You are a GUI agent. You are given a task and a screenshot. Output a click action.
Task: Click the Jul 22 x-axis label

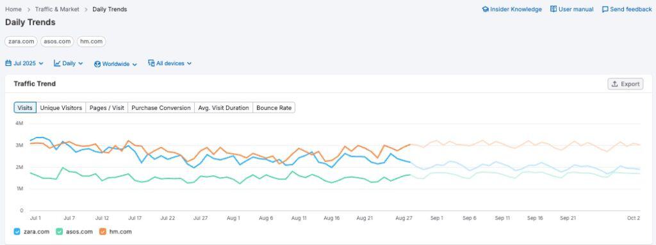coord(168,218)
